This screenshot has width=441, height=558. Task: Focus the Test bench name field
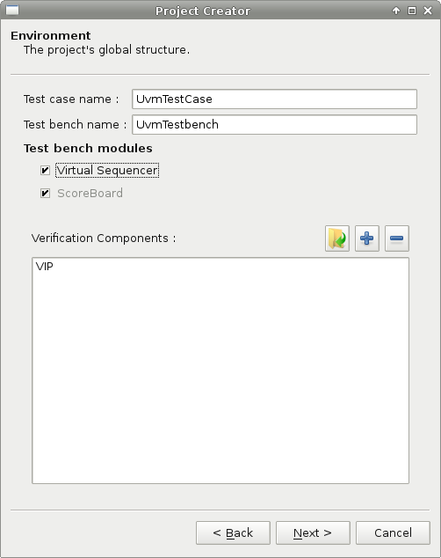(274, 125)
